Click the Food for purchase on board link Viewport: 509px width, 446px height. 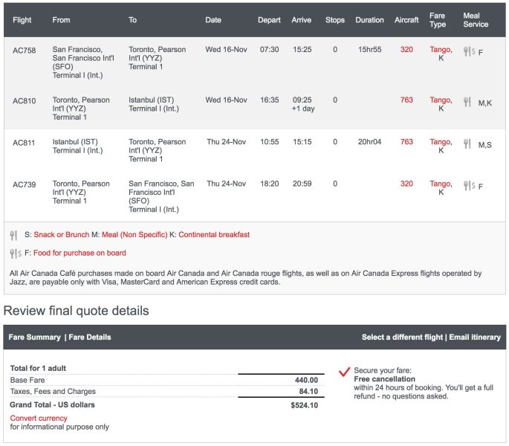80,253
